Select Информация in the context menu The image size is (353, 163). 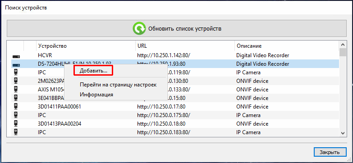point(96,95)
